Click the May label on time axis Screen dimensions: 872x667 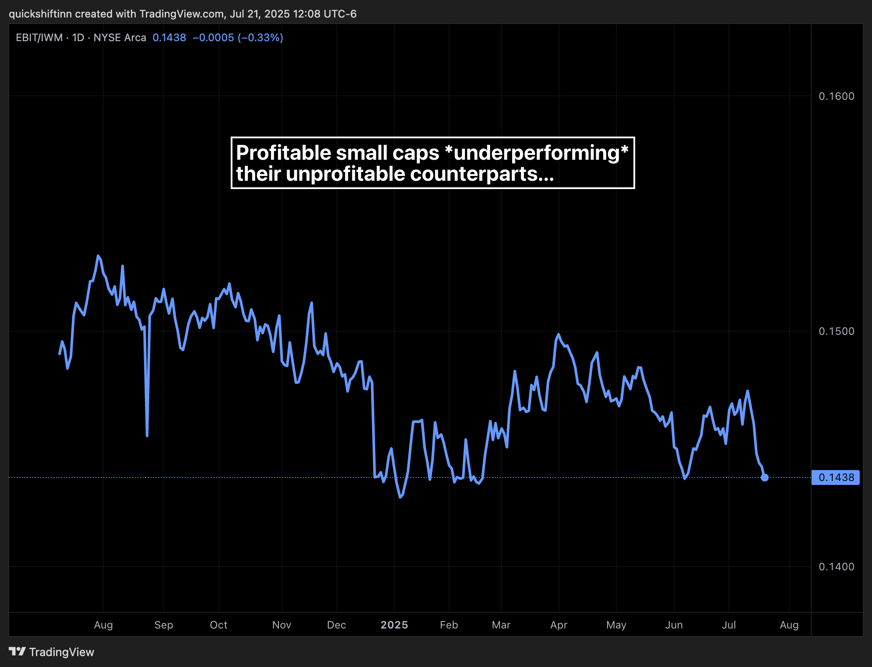[x=616, y=625]
